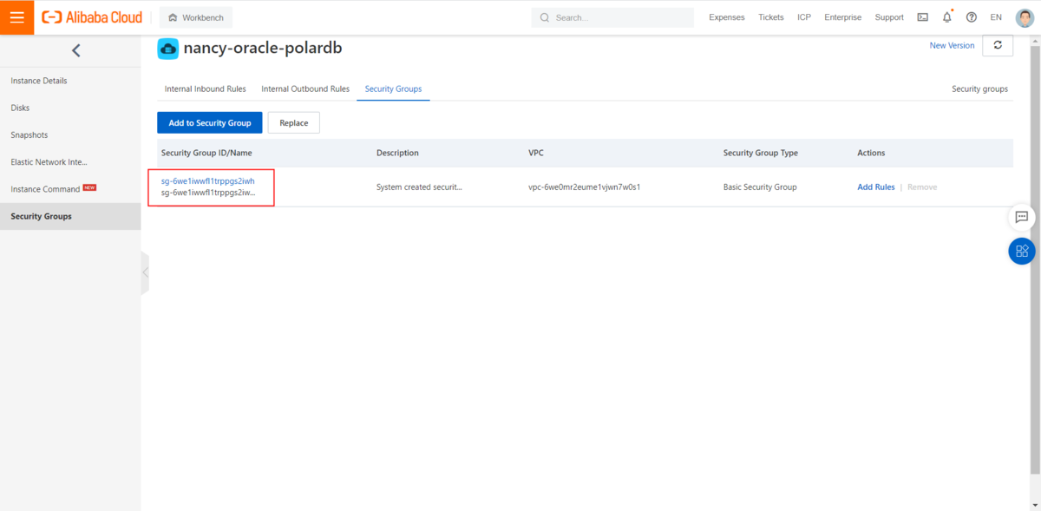Switch to the Internal Outbound Rules tab
This screenshot has width=1041, height=511.
[x=305, y=88]
